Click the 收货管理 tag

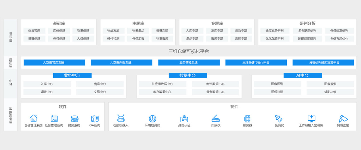(34, 31)
